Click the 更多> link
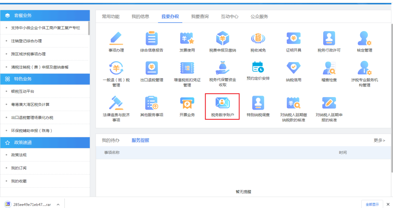393x208 pixels. 379,140
